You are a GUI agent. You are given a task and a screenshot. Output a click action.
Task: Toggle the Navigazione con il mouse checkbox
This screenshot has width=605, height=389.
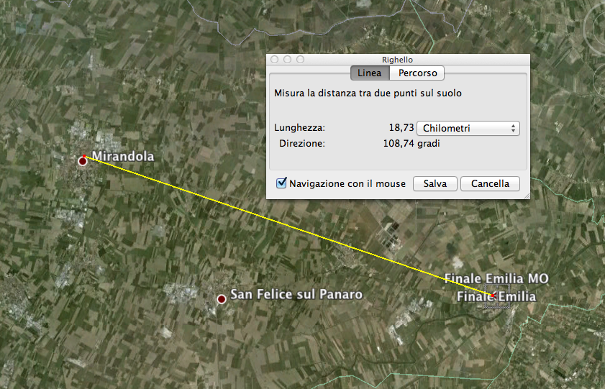[281, 183]
